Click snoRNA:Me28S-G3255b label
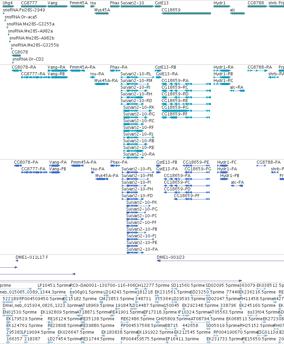This screenshot has width=284, height=344. 35,45
